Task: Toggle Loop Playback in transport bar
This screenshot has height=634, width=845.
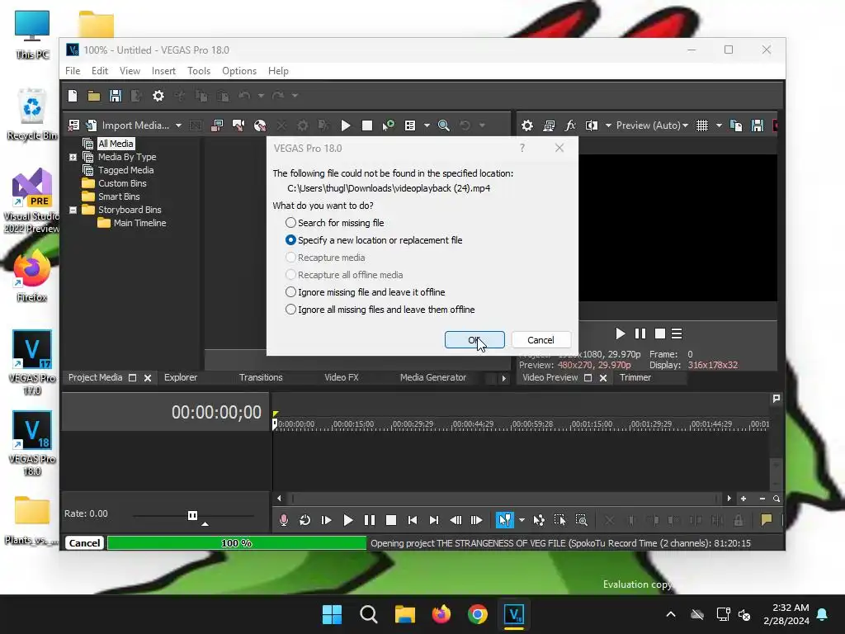Action: 305,520
